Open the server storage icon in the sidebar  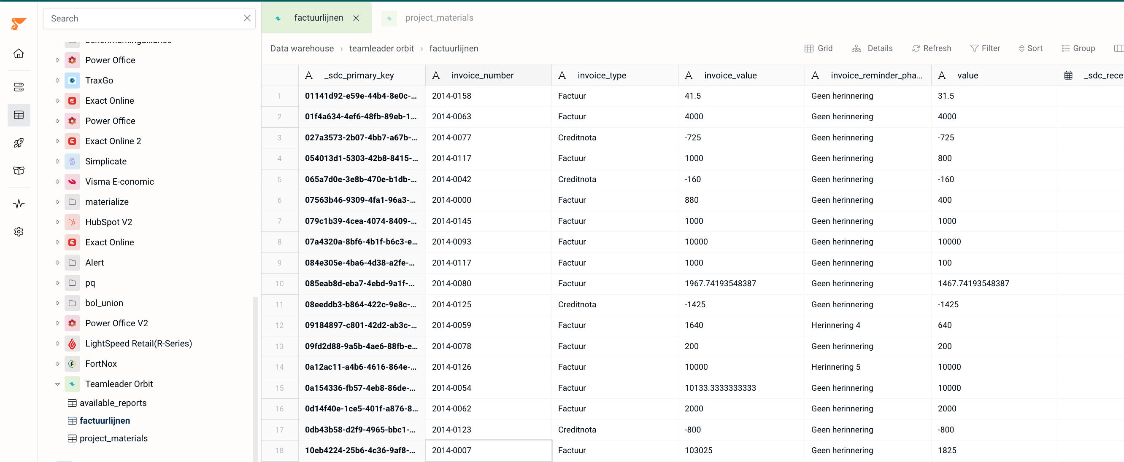point(19,87)
